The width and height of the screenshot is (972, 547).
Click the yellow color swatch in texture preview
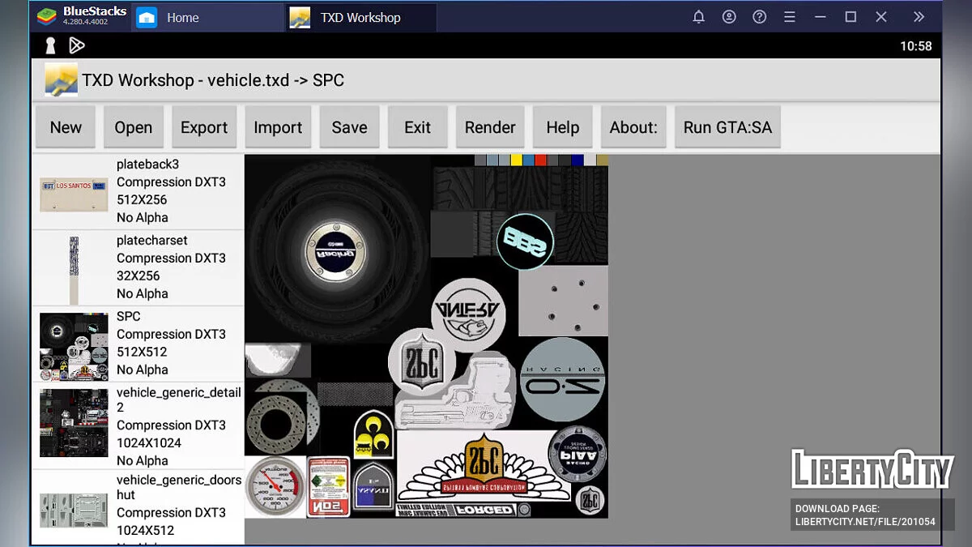tap(516, 160)
